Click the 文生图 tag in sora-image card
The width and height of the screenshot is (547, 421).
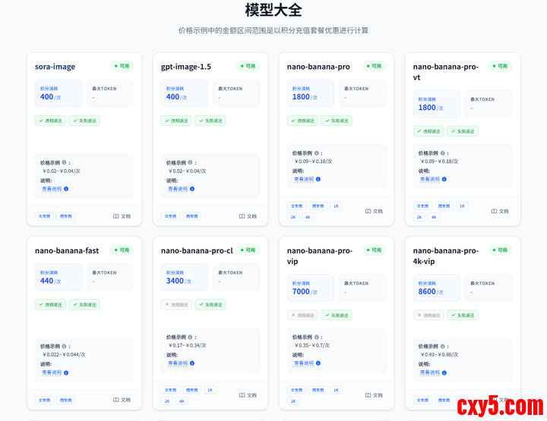44,216
